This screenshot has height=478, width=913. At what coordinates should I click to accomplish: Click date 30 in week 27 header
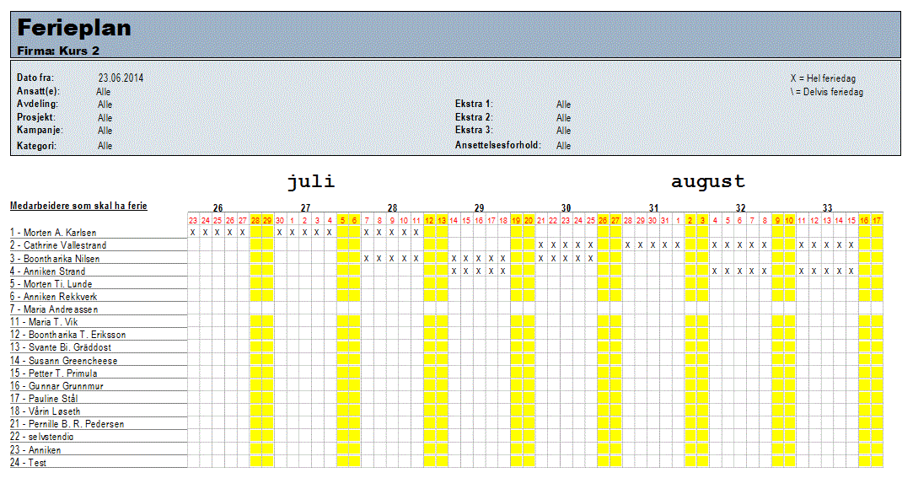pyautogui.click(x=280, y=221)
